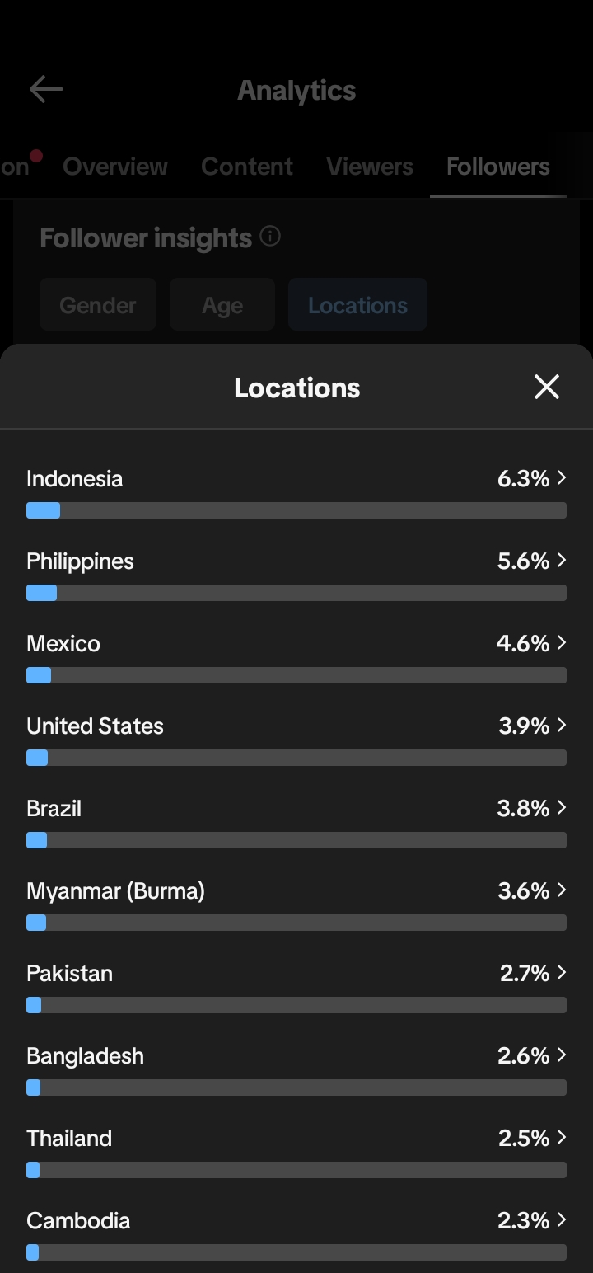Click the Indonesia percentage bar

click(296, 510)
